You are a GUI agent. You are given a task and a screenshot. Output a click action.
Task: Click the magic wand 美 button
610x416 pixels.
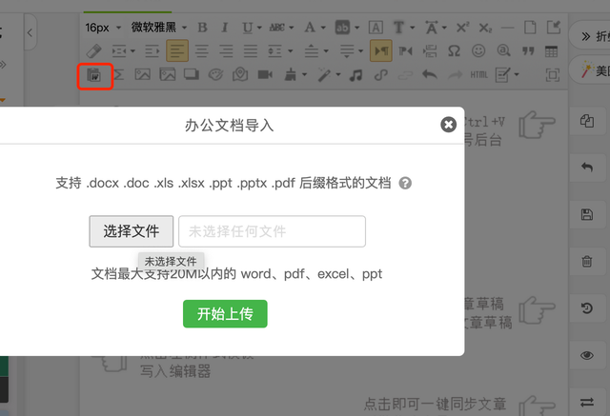point(591,69)
